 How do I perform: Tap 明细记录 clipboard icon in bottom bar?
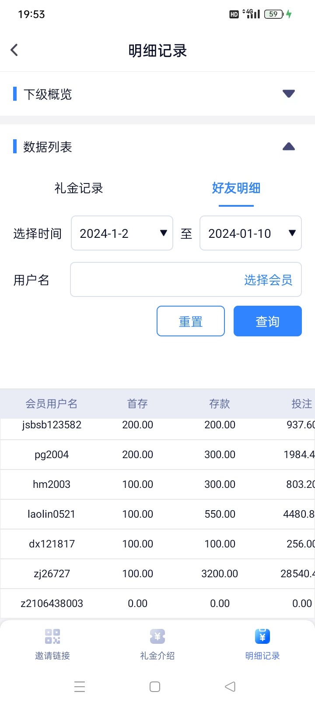coord(262,636)
